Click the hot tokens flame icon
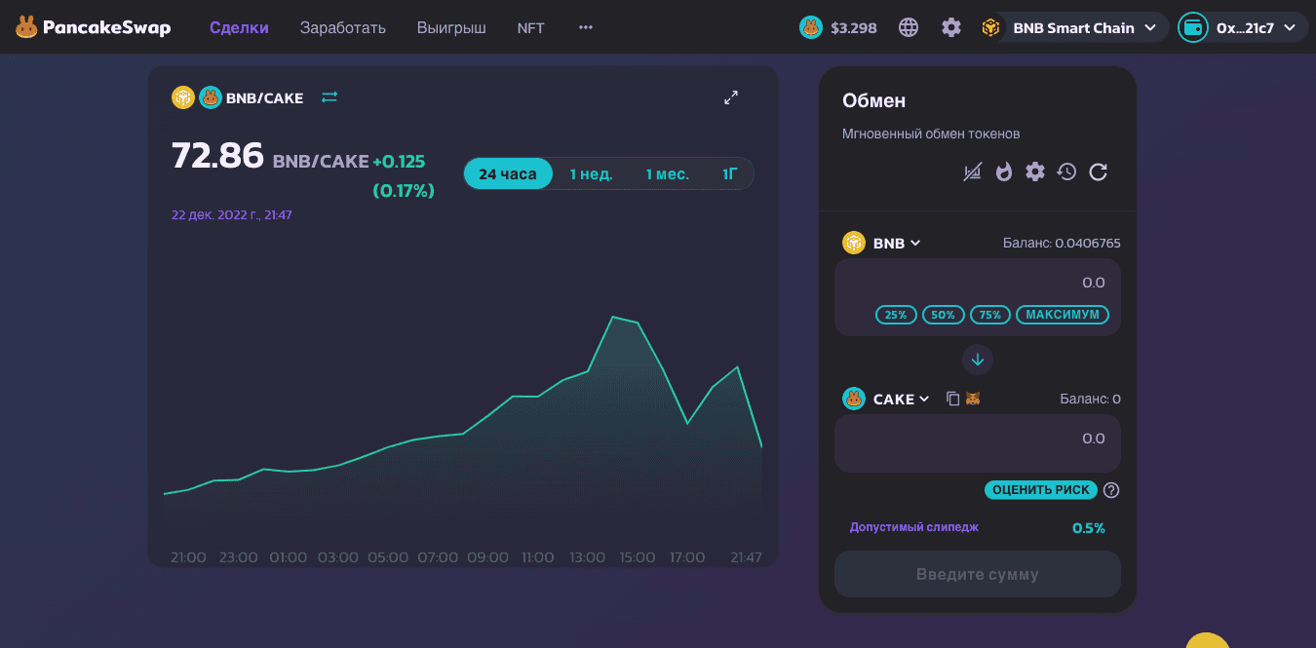 coord(1004,172)
